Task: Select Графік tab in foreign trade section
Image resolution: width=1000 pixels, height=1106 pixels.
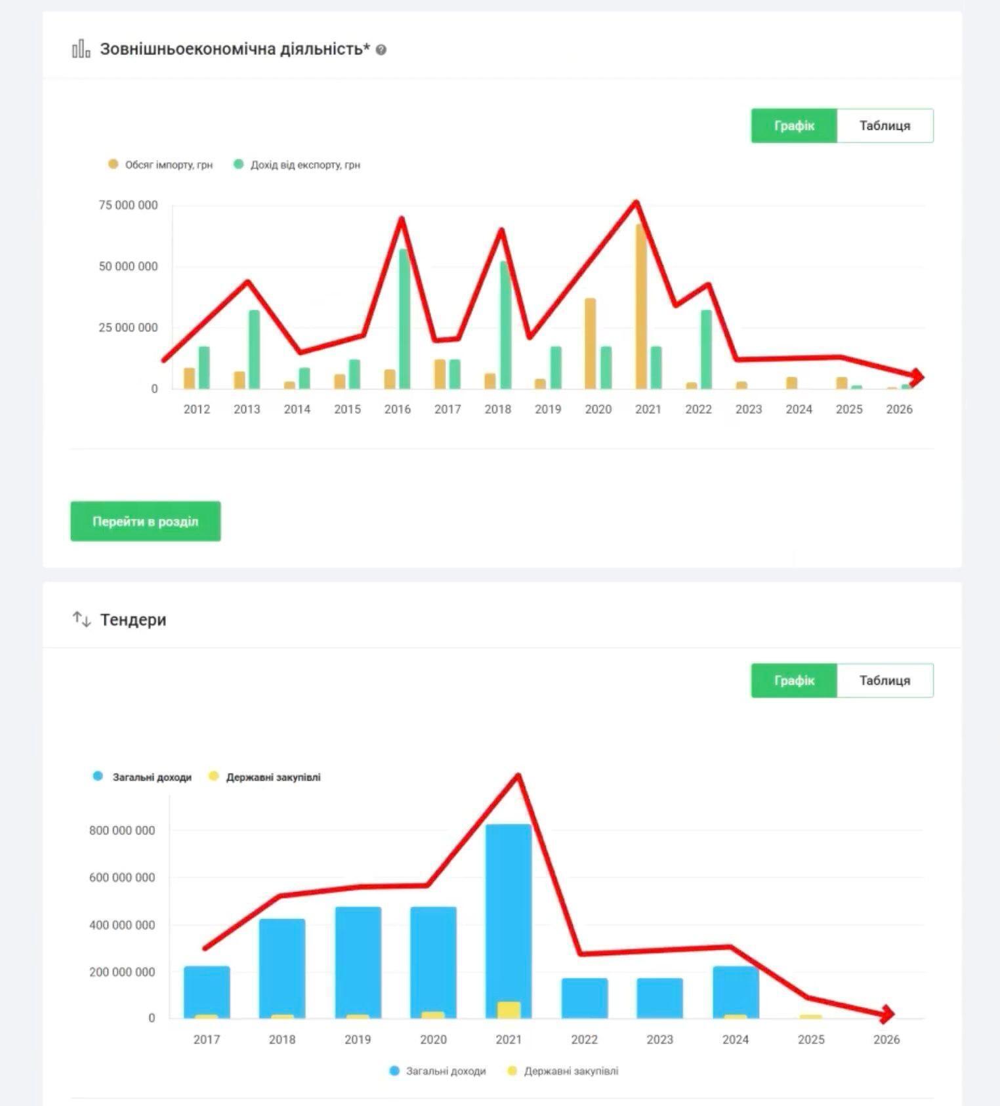Action: click(794, 125)
